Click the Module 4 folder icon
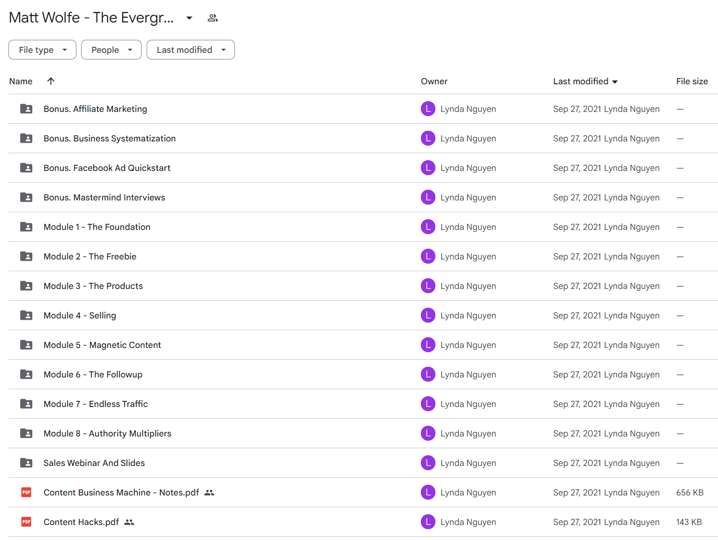Image resolution: width=718 pixels, height=540 pixels. point(26,315)
